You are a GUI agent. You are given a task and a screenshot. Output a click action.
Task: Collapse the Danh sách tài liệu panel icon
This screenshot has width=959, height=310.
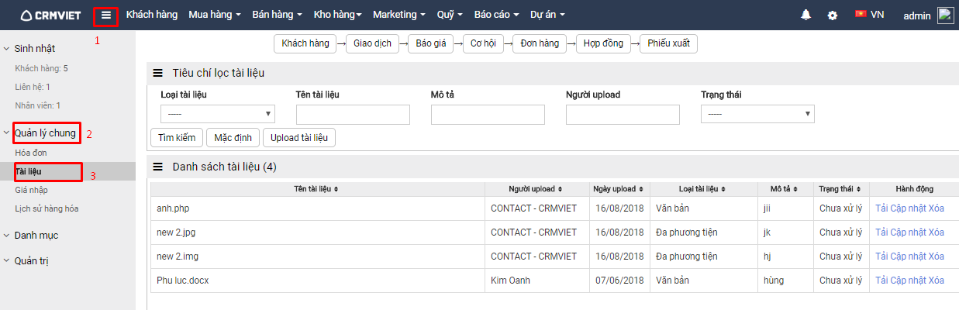[x=157, y=167]
